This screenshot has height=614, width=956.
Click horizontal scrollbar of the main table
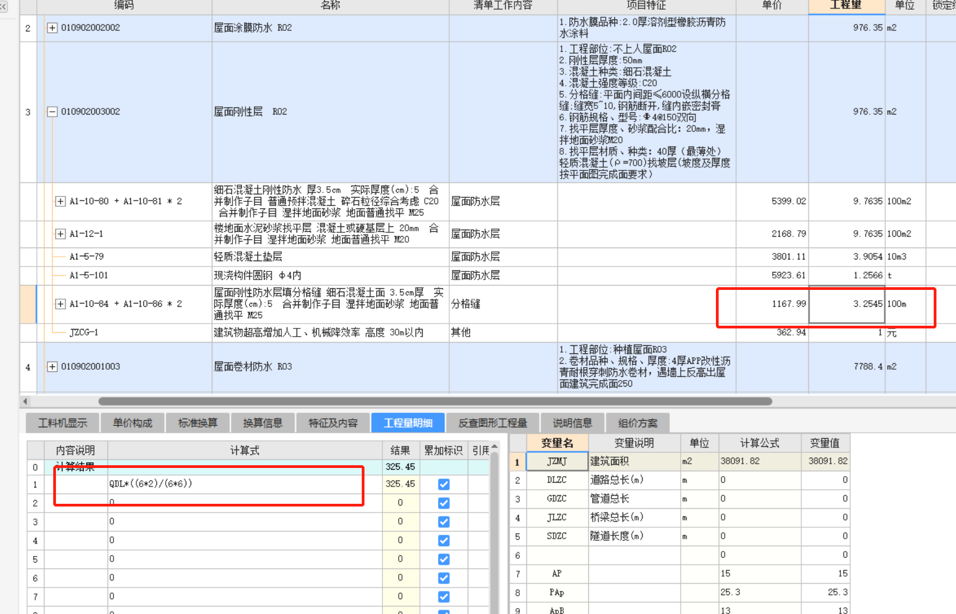click(x=435, y=402)
